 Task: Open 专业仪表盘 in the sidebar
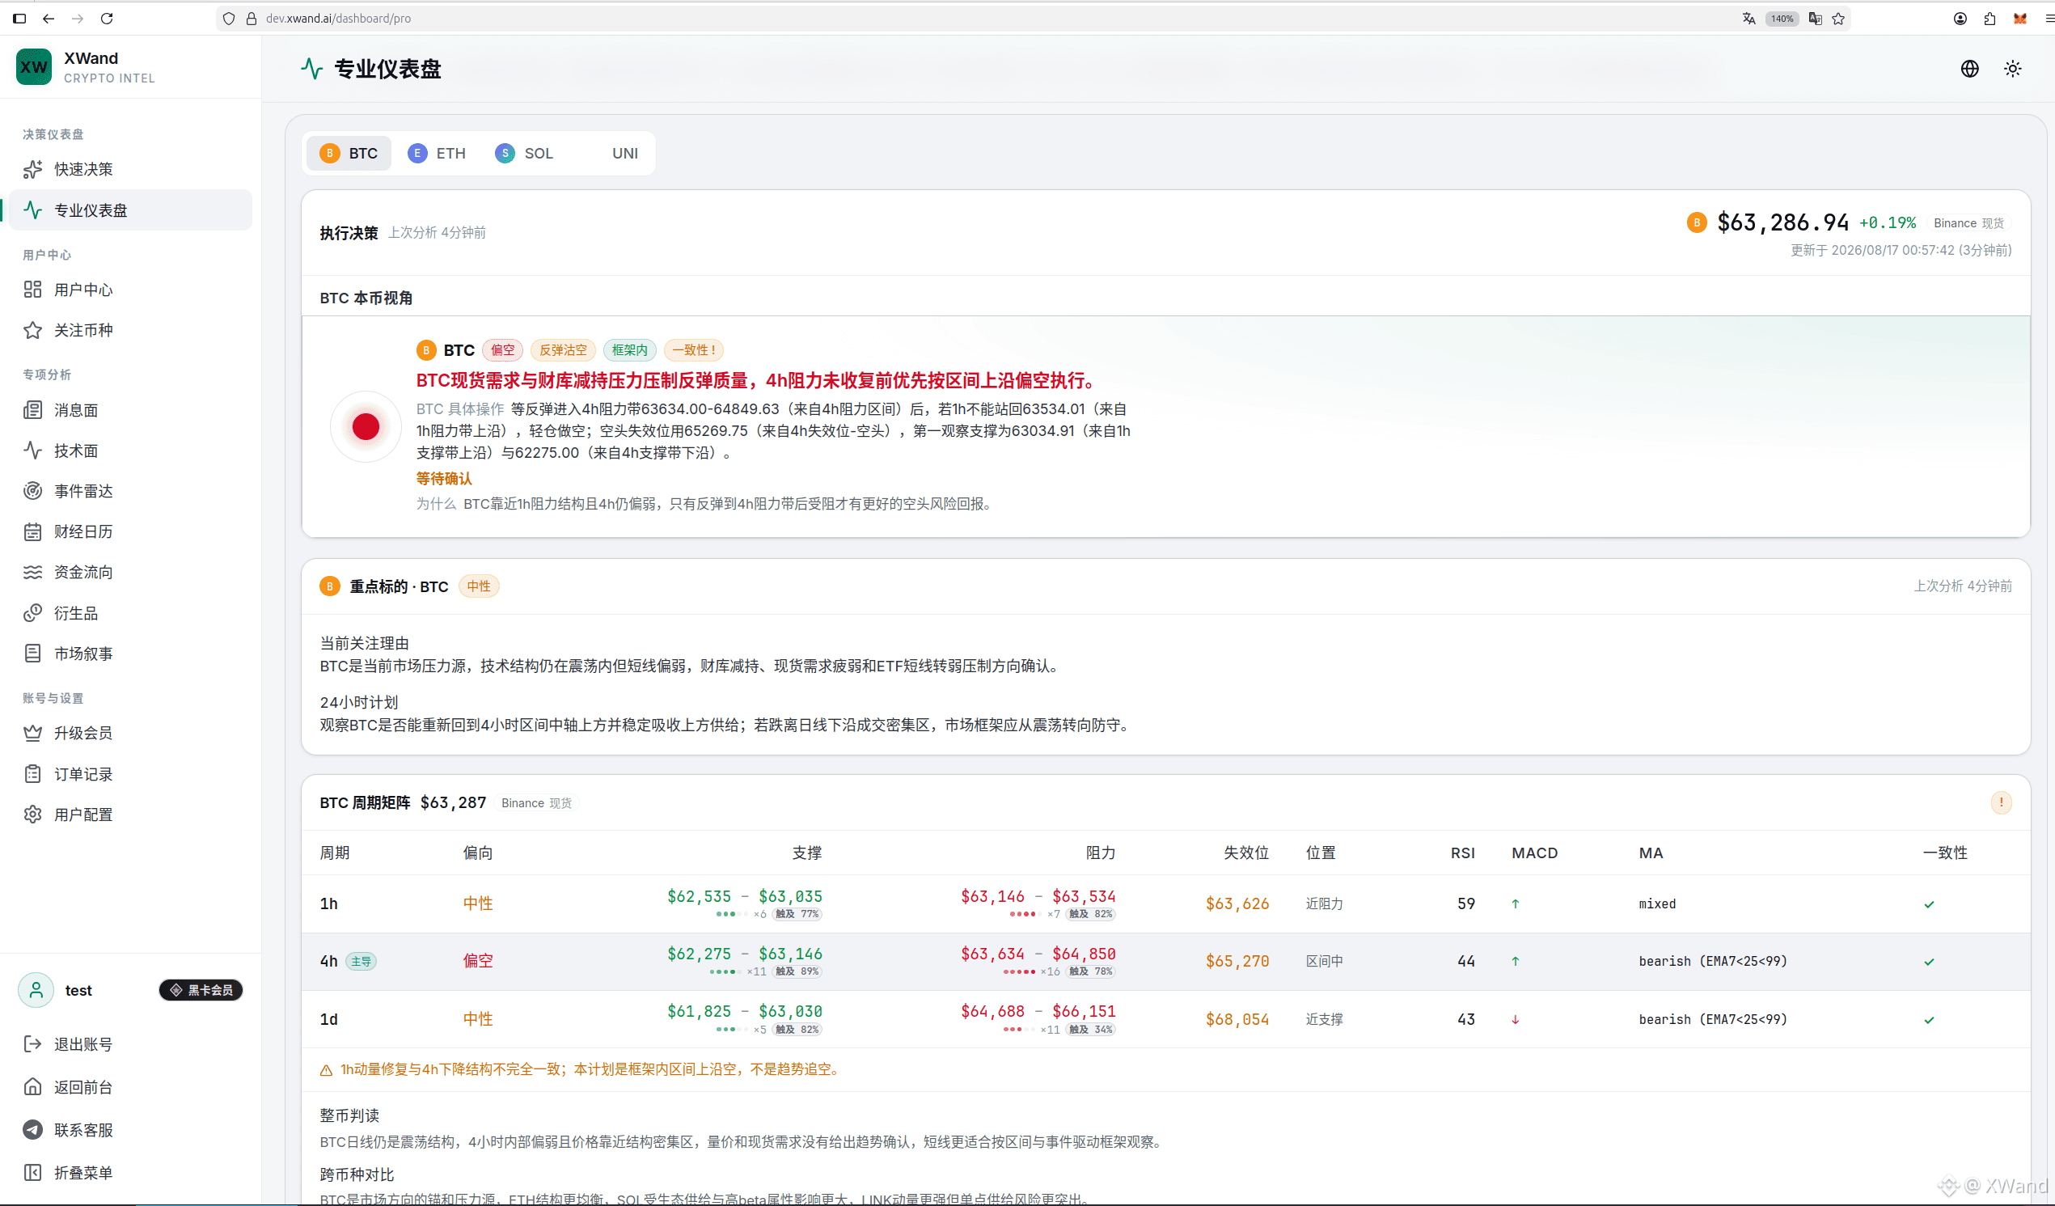[x=129, y=210]
